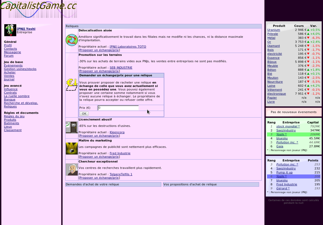This screenshot has width=323, height=225.
Task: Click the OK button in relic offer form
Action: coord(84,114)
